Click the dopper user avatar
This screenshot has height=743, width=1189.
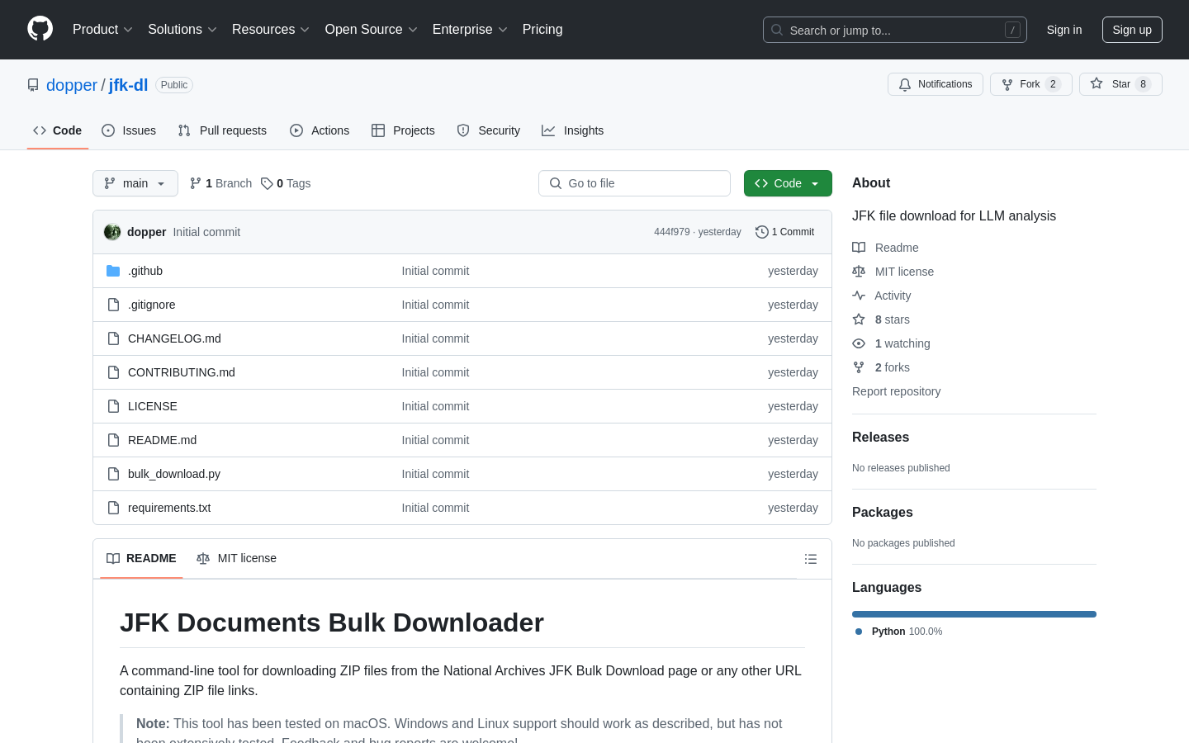[x=112, y=232]
